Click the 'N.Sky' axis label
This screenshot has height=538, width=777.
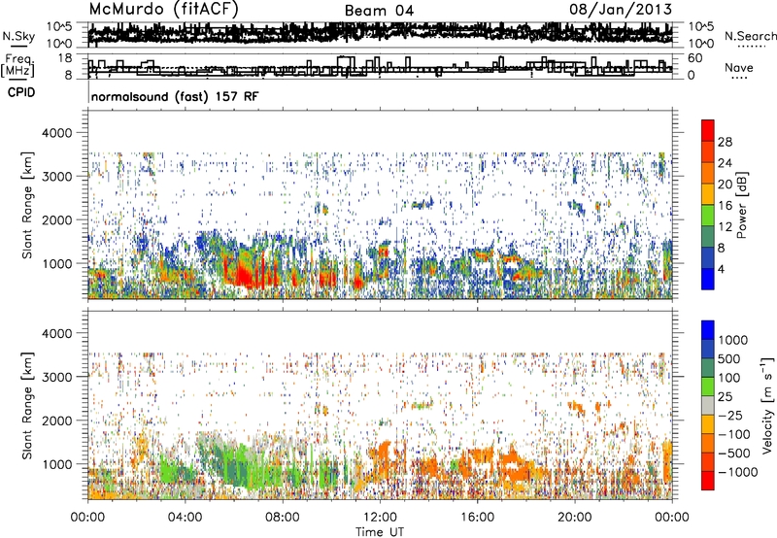(18, 36)
